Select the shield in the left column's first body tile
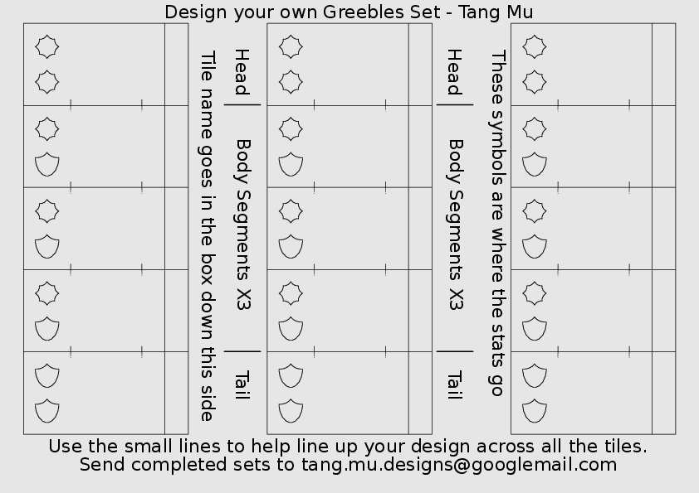Image resolution: width=699 pixels, height=493 pixels. tap(47, 165)
